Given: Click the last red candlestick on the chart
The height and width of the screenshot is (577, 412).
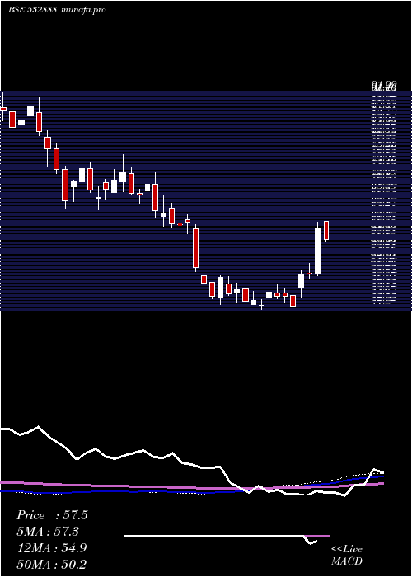Looking at the screenshot, I should 326,231.
